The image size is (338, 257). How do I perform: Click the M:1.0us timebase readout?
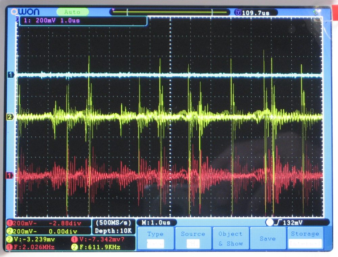click(156, 223)
